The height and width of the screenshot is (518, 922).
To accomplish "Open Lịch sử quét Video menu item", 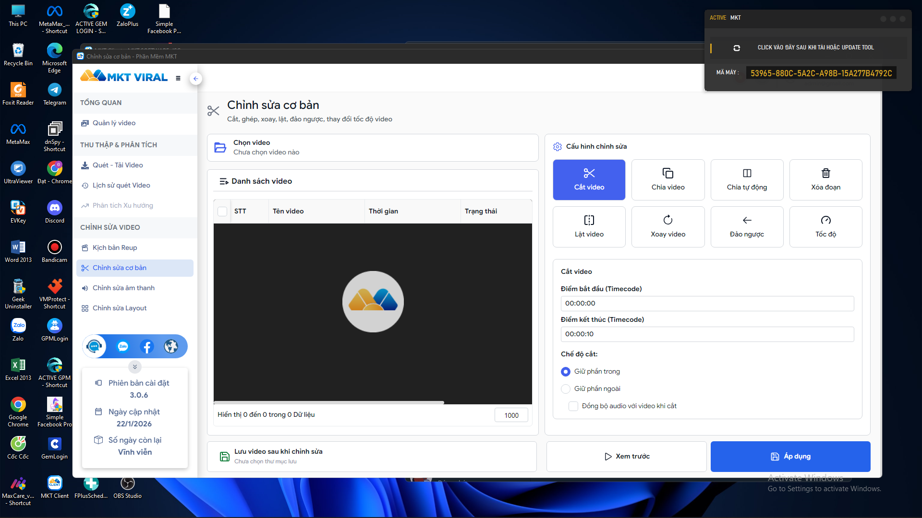I will (135, 186).
